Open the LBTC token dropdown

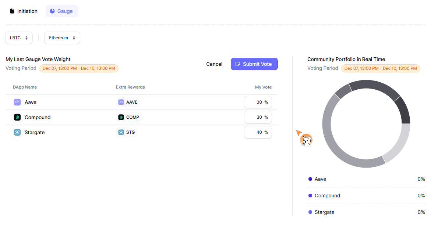point(19,38)
